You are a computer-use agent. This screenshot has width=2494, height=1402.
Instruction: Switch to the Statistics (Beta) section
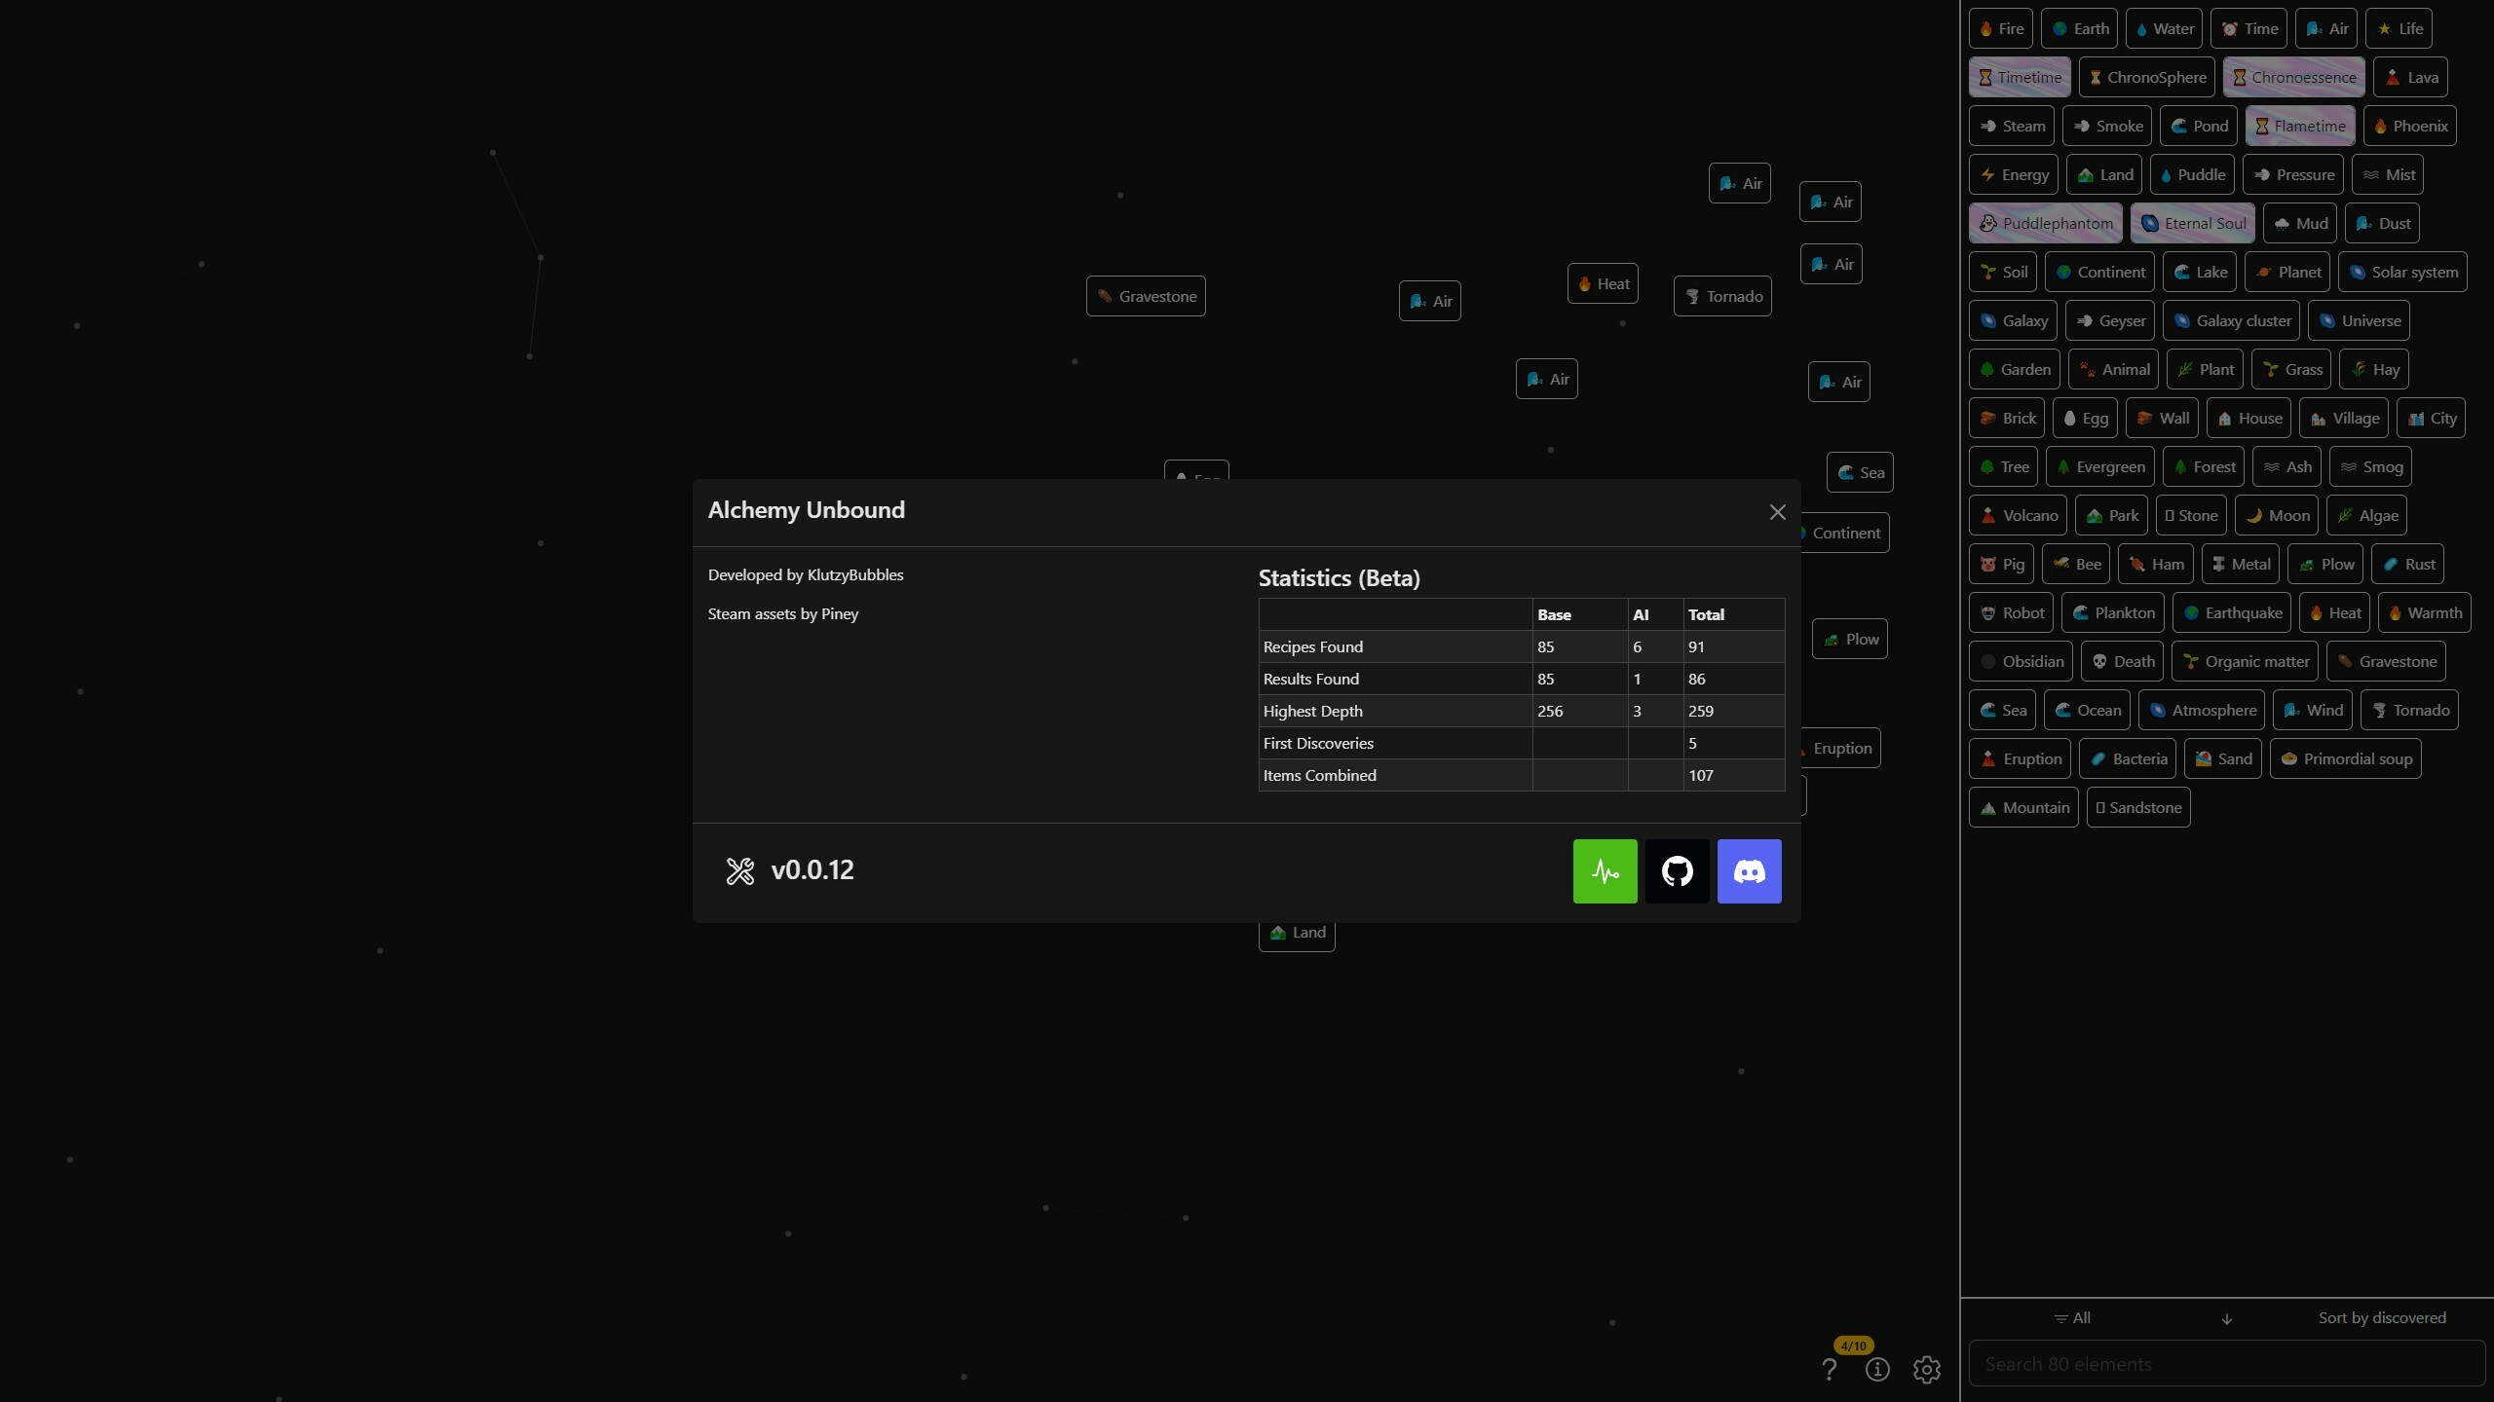click(x=1339, y=576)
